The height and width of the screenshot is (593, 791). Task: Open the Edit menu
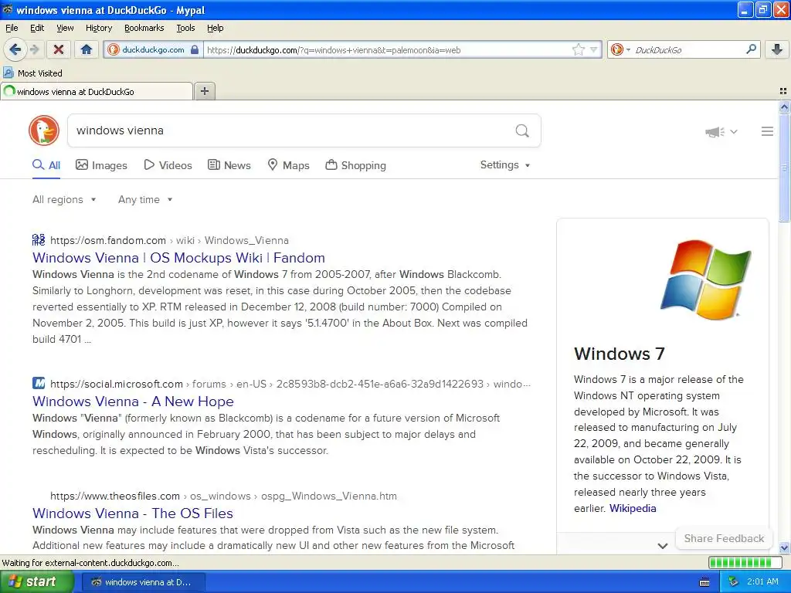(37, 28)
